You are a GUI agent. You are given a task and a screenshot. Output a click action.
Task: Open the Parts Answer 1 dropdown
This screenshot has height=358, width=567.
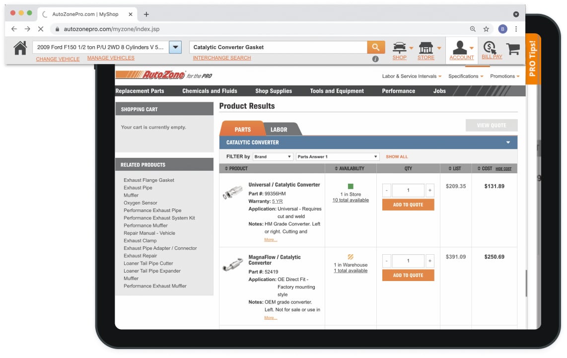pyautogui.click(x=338, y=156)
